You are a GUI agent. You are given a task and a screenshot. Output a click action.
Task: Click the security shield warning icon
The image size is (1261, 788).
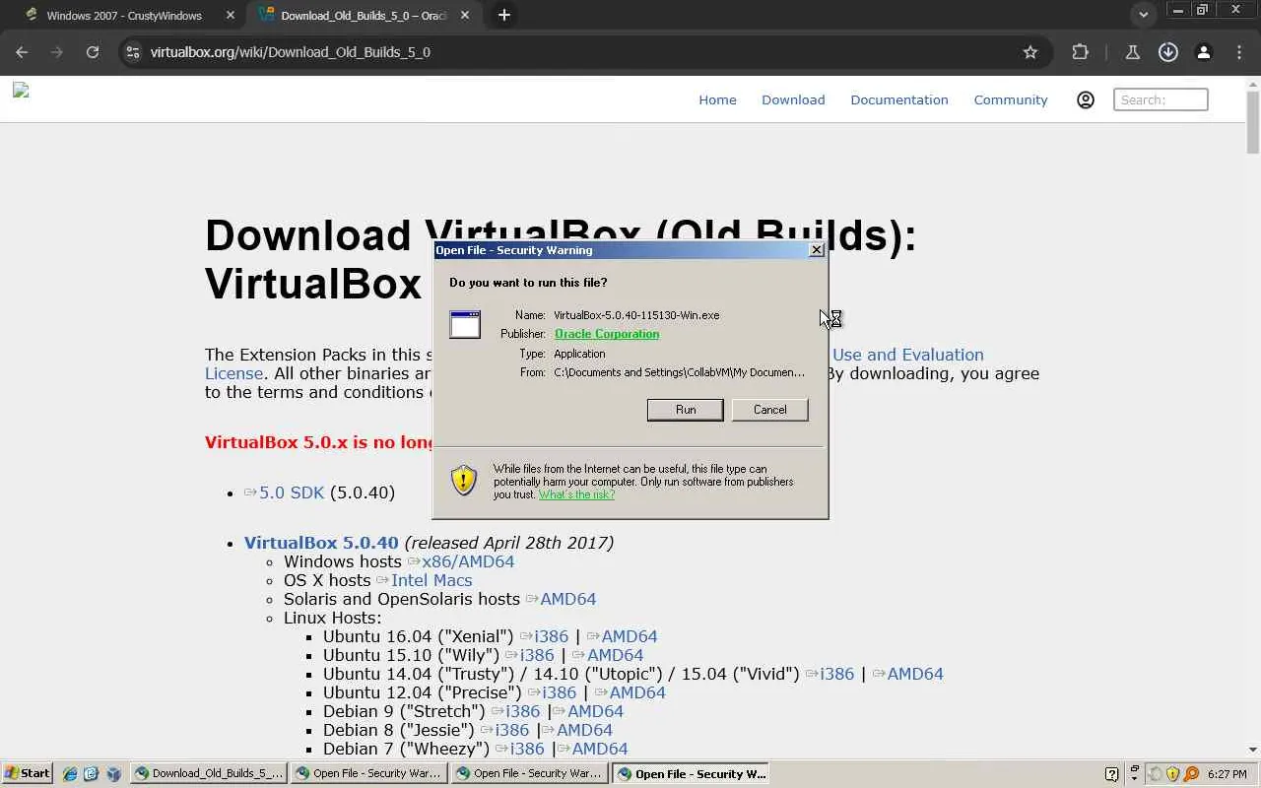coord(463,480)
